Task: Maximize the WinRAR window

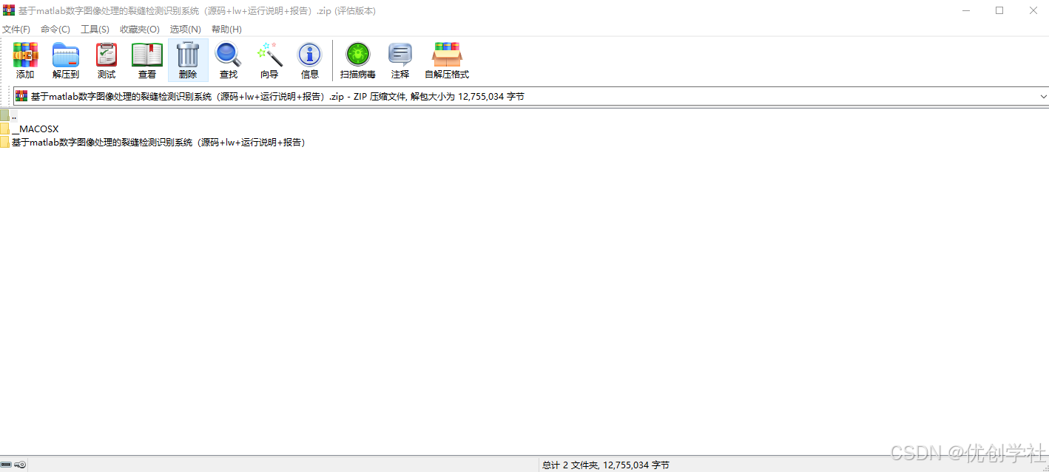Action: pos(999,10)
